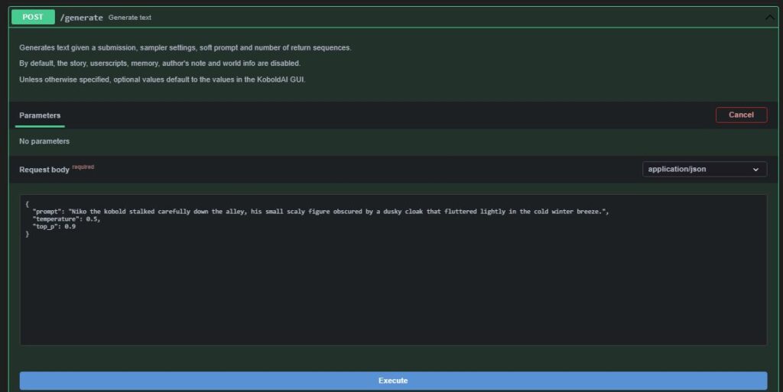Click the Request body heading
783x392 pixels.
44,170
